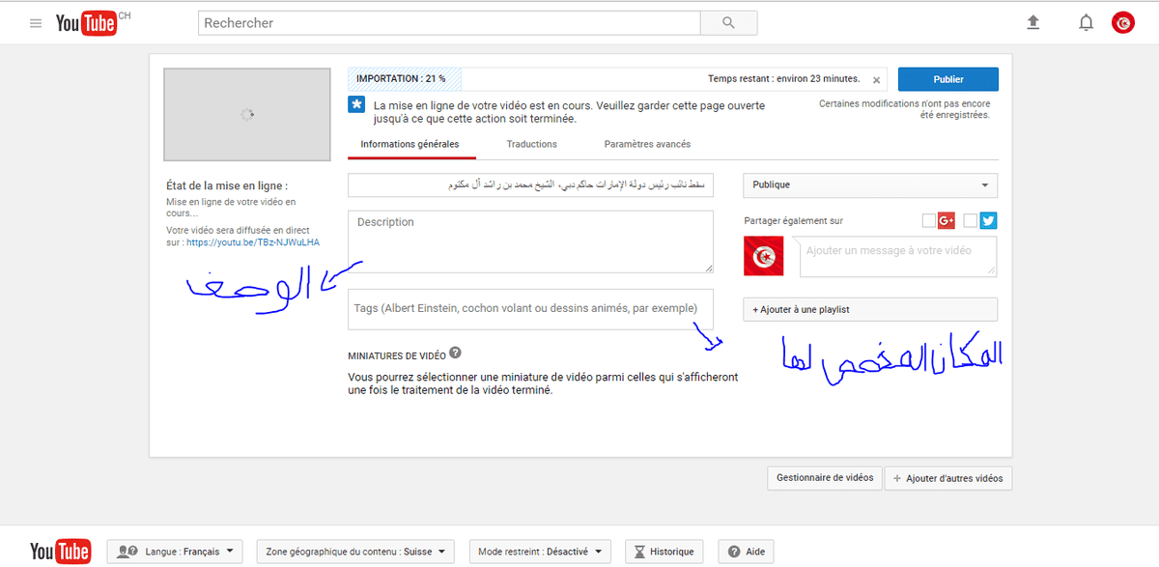
Task: Open the notifications bell
Action: tap(1086, 22)
